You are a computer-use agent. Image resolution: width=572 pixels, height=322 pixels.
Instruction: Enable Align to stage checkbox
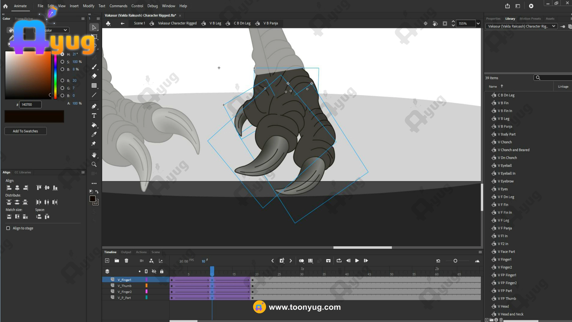point(8,228)
